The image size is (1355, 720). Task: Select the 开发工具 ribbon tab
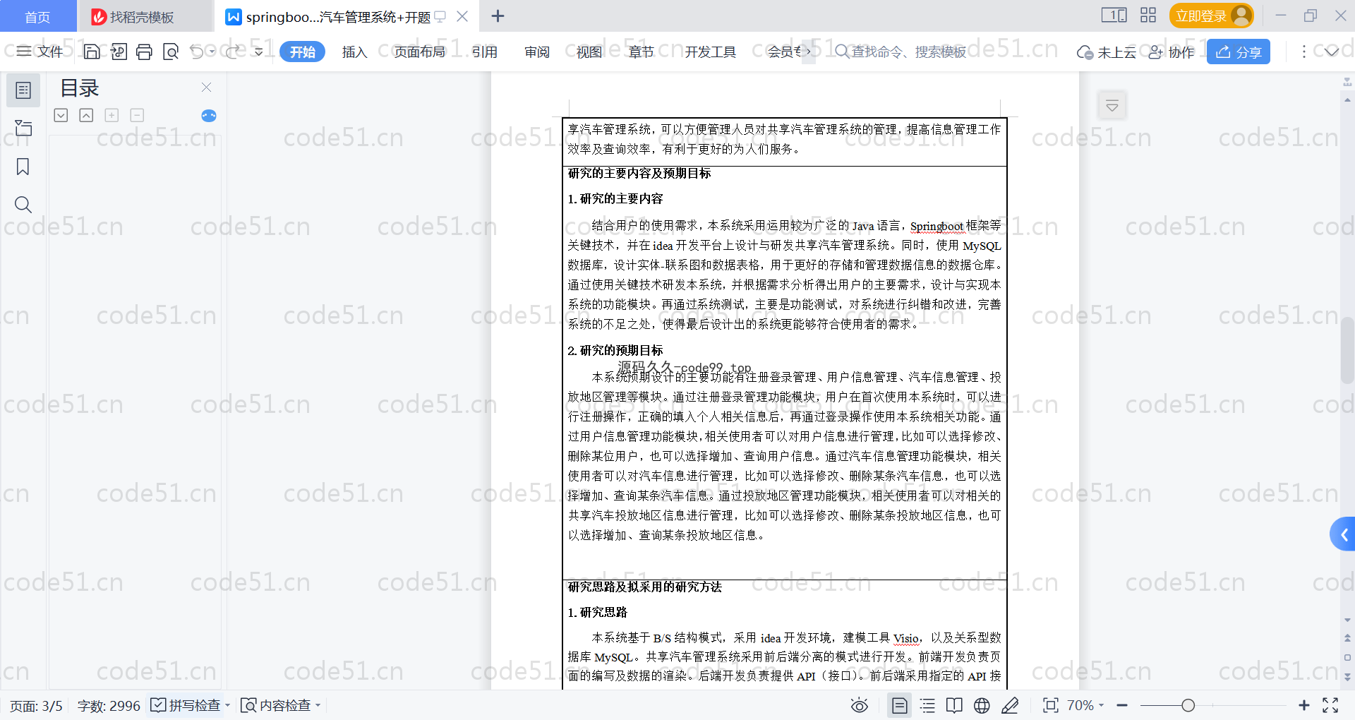point(710,52)
